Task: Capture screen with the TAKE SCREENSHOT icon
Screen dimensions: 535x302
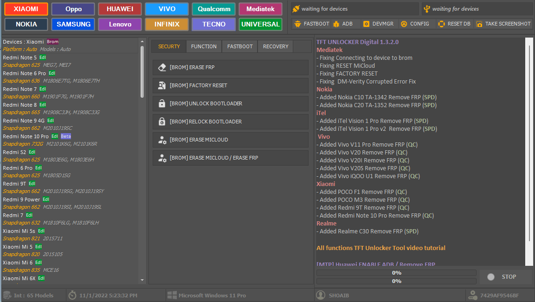Action: (x=480, y=24)
